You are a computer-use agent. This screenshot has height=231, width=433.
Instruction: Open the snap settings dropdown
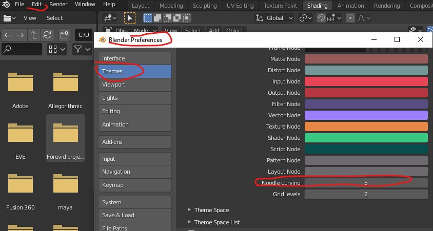334,18
